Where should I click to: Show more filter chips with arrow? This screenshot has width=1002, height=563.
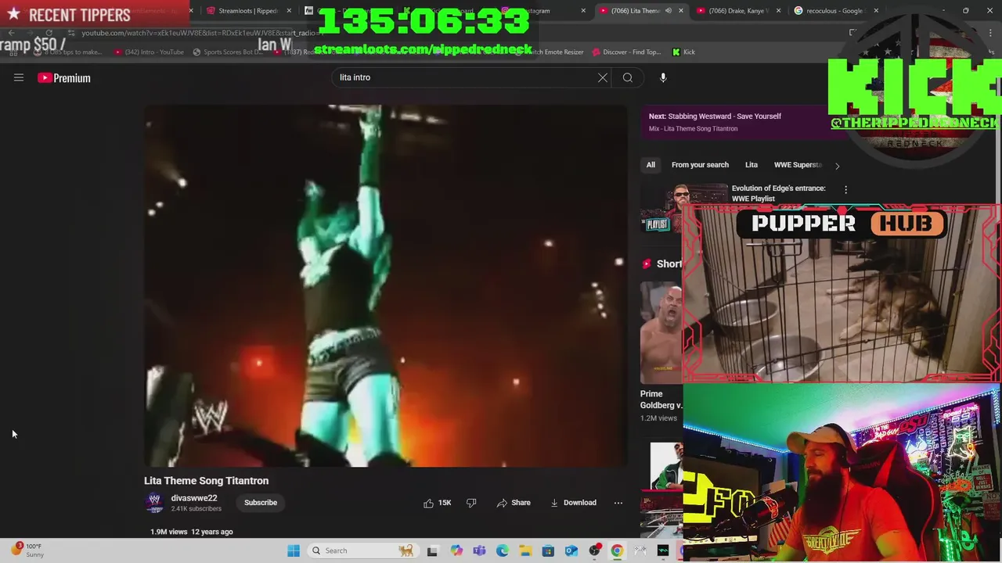point(837,166)
